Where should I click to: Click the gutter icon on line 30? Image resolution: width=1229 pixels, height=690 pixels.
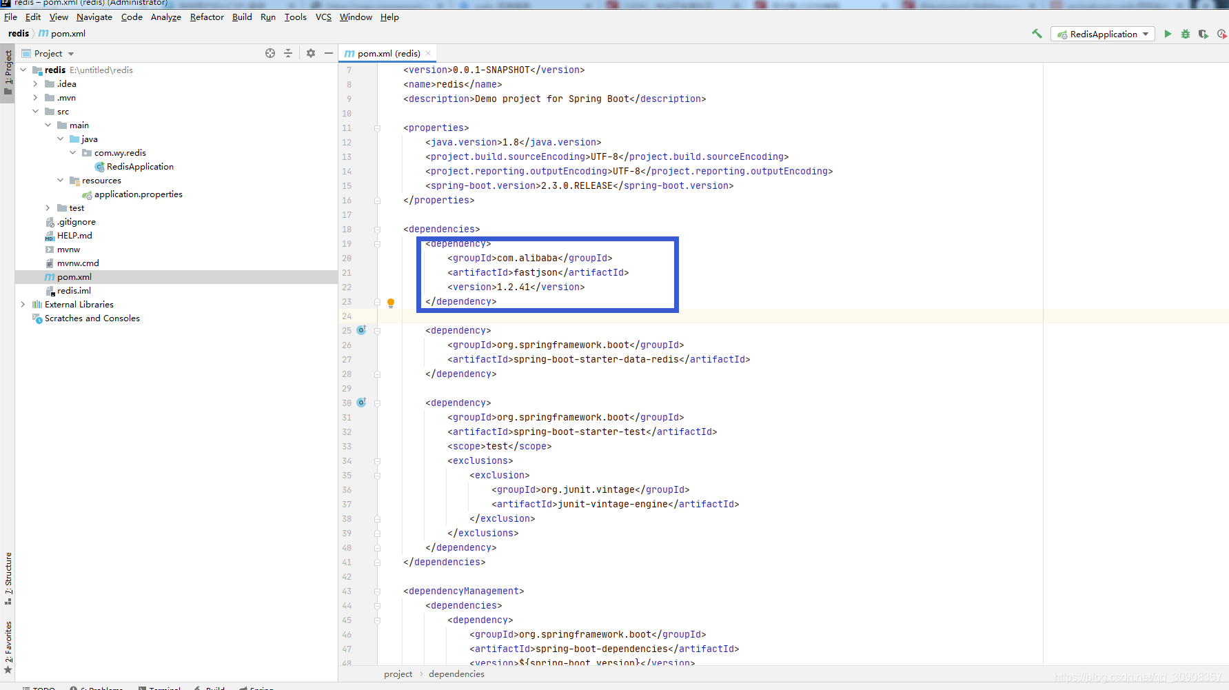click(x=361, y=403)
